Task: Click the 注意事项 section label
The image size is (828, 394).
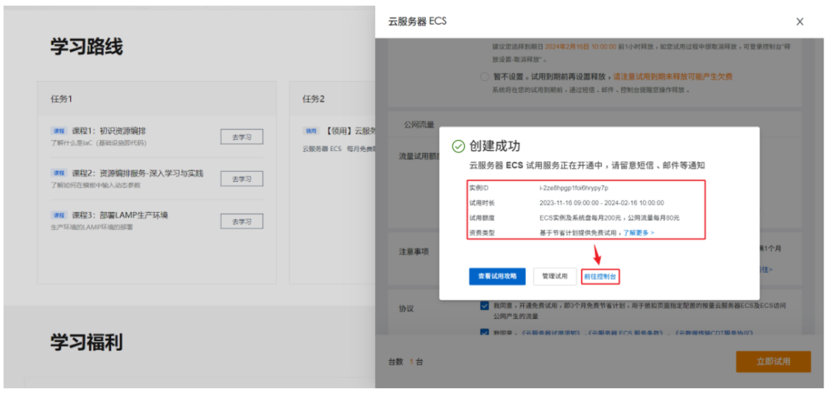Action: pyautogui.click(x=413, y=251)
